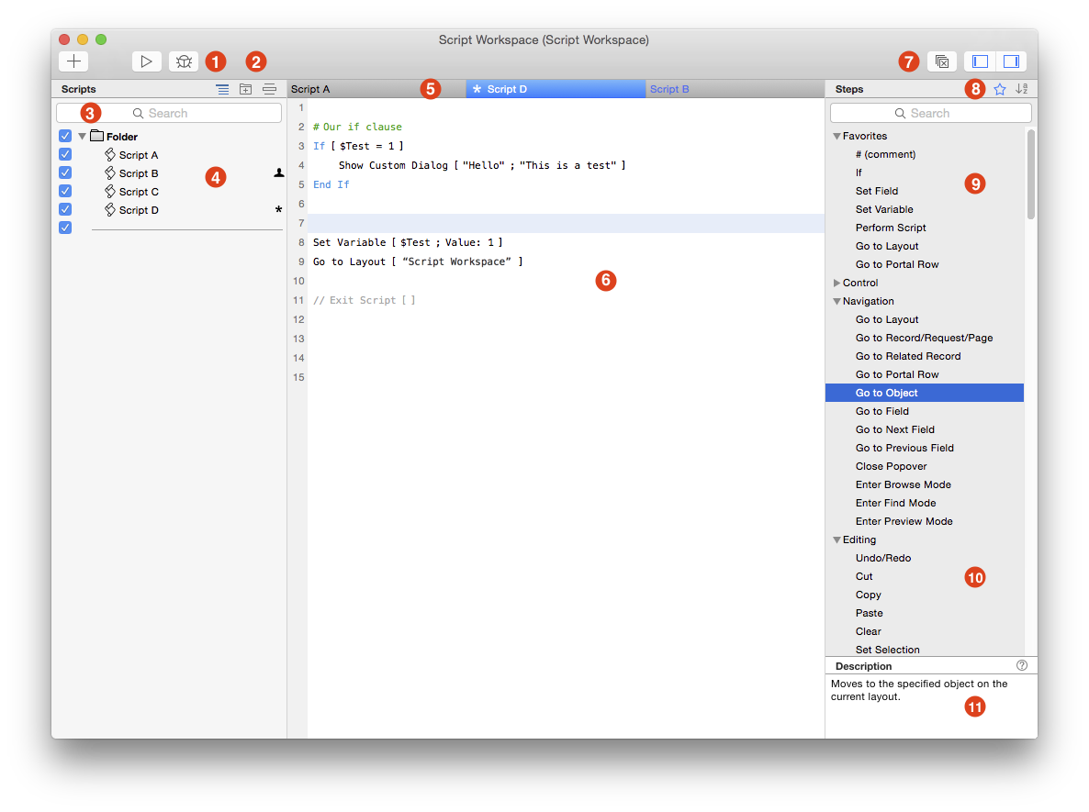Select the Set Field step
Viewport: 1089px width, 812px height.
tap(877, 191)
